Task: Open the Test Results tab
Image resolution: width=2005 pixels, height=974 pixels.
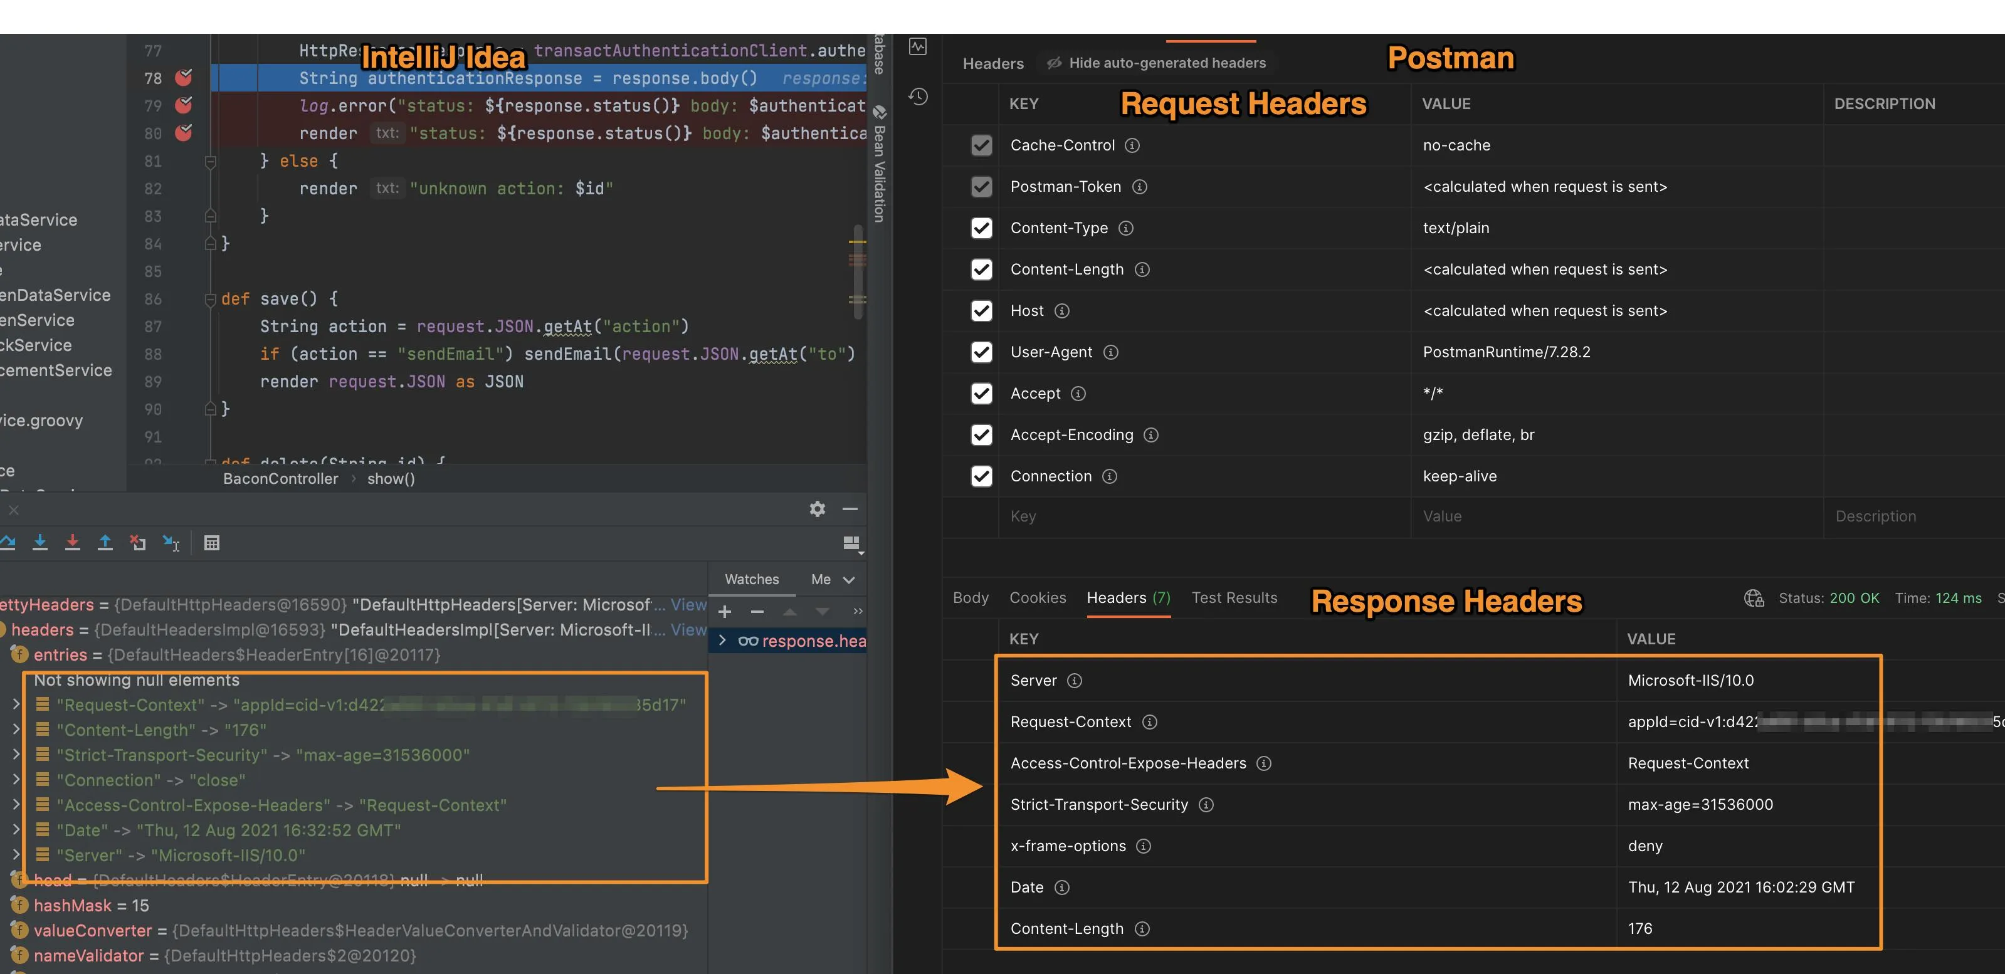Action: click(x=1234, y=597)
